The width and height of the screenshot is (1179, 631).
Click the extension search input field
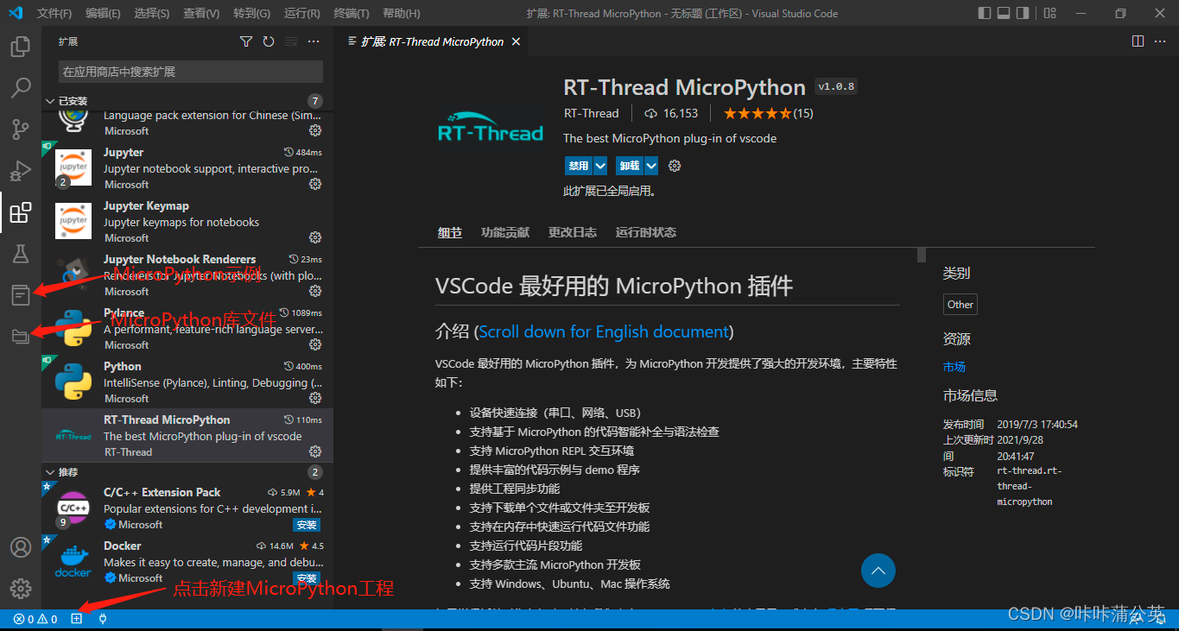click(x=191, y=72)
